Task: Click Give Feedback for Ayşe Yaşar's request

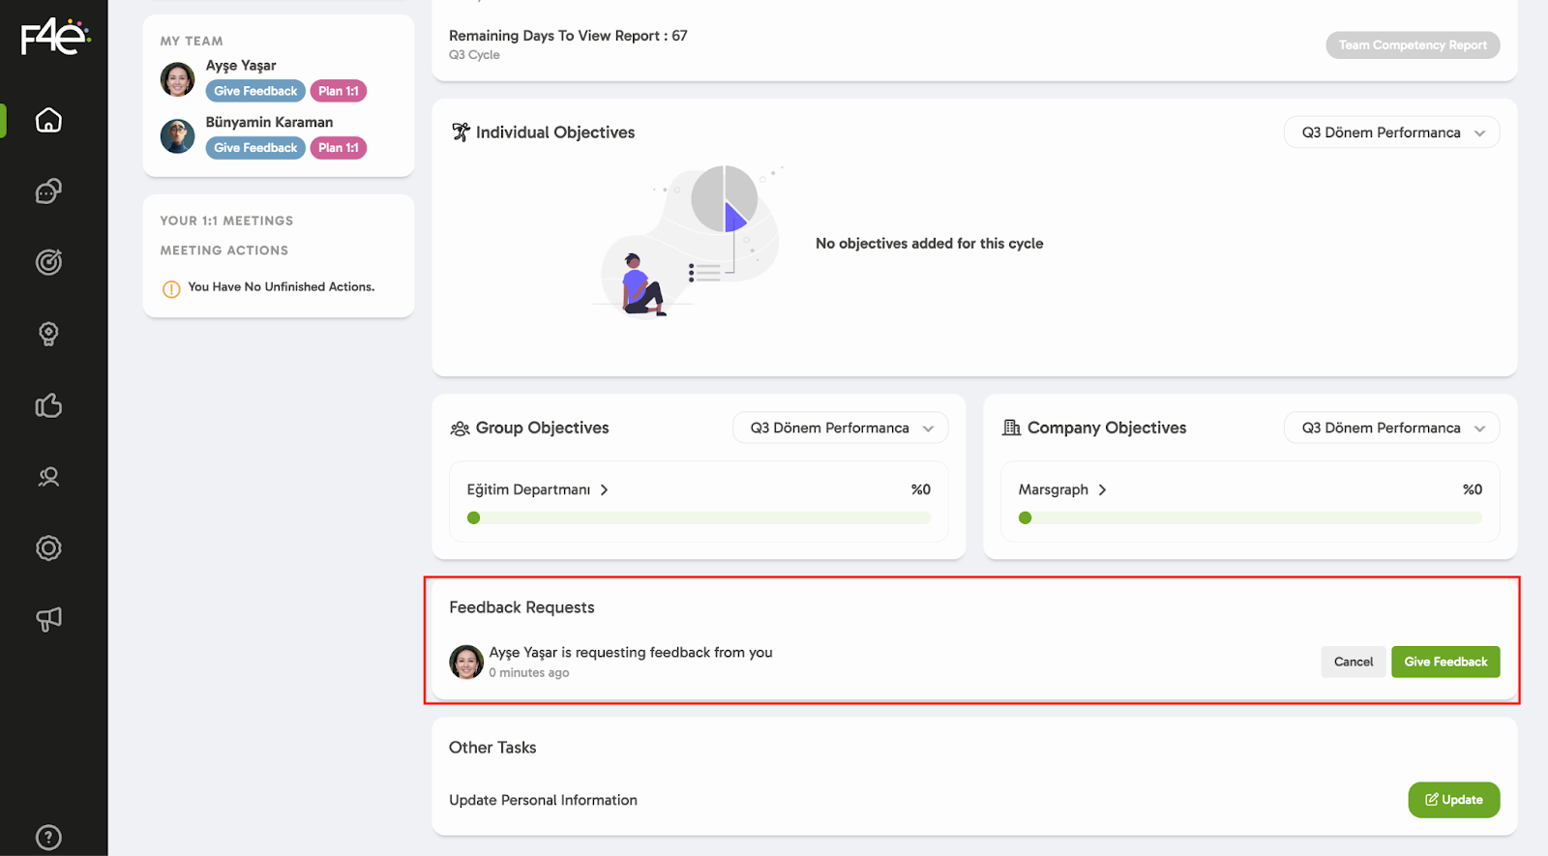Action: coord(1445,662)
